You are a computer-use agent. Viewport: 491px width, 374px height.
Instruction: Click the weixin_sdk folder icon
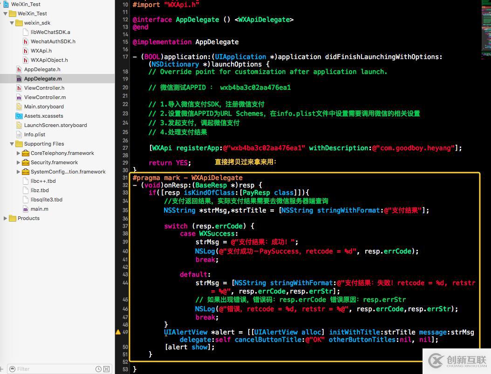19,23
